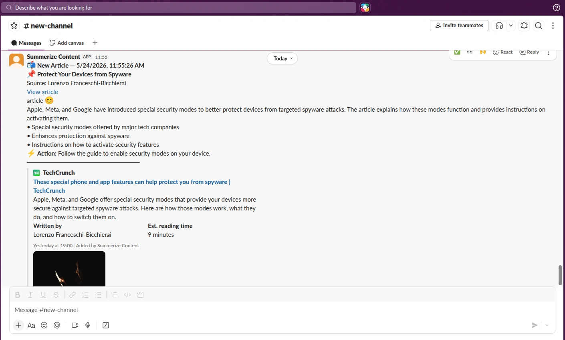React with the raised hands emoji
The height and width of the screenshot is (340, 565).
click(x=483, y=52)
